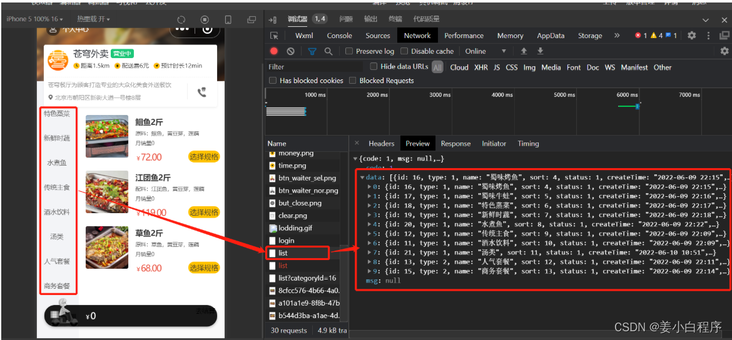Tap 选择规格 for 鮰鱼2斤

(x=204, y=157)
